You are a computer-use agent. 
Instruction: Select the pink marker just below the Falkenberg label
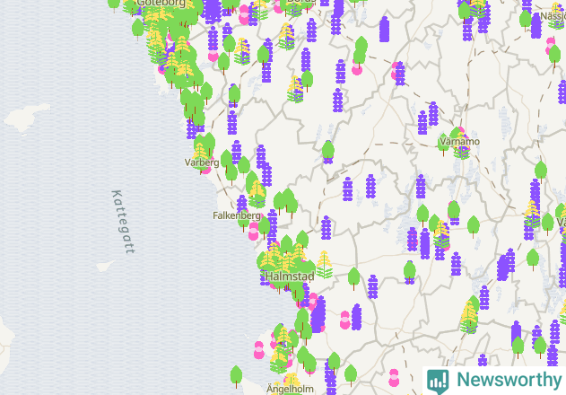click(x=254, y=232)
